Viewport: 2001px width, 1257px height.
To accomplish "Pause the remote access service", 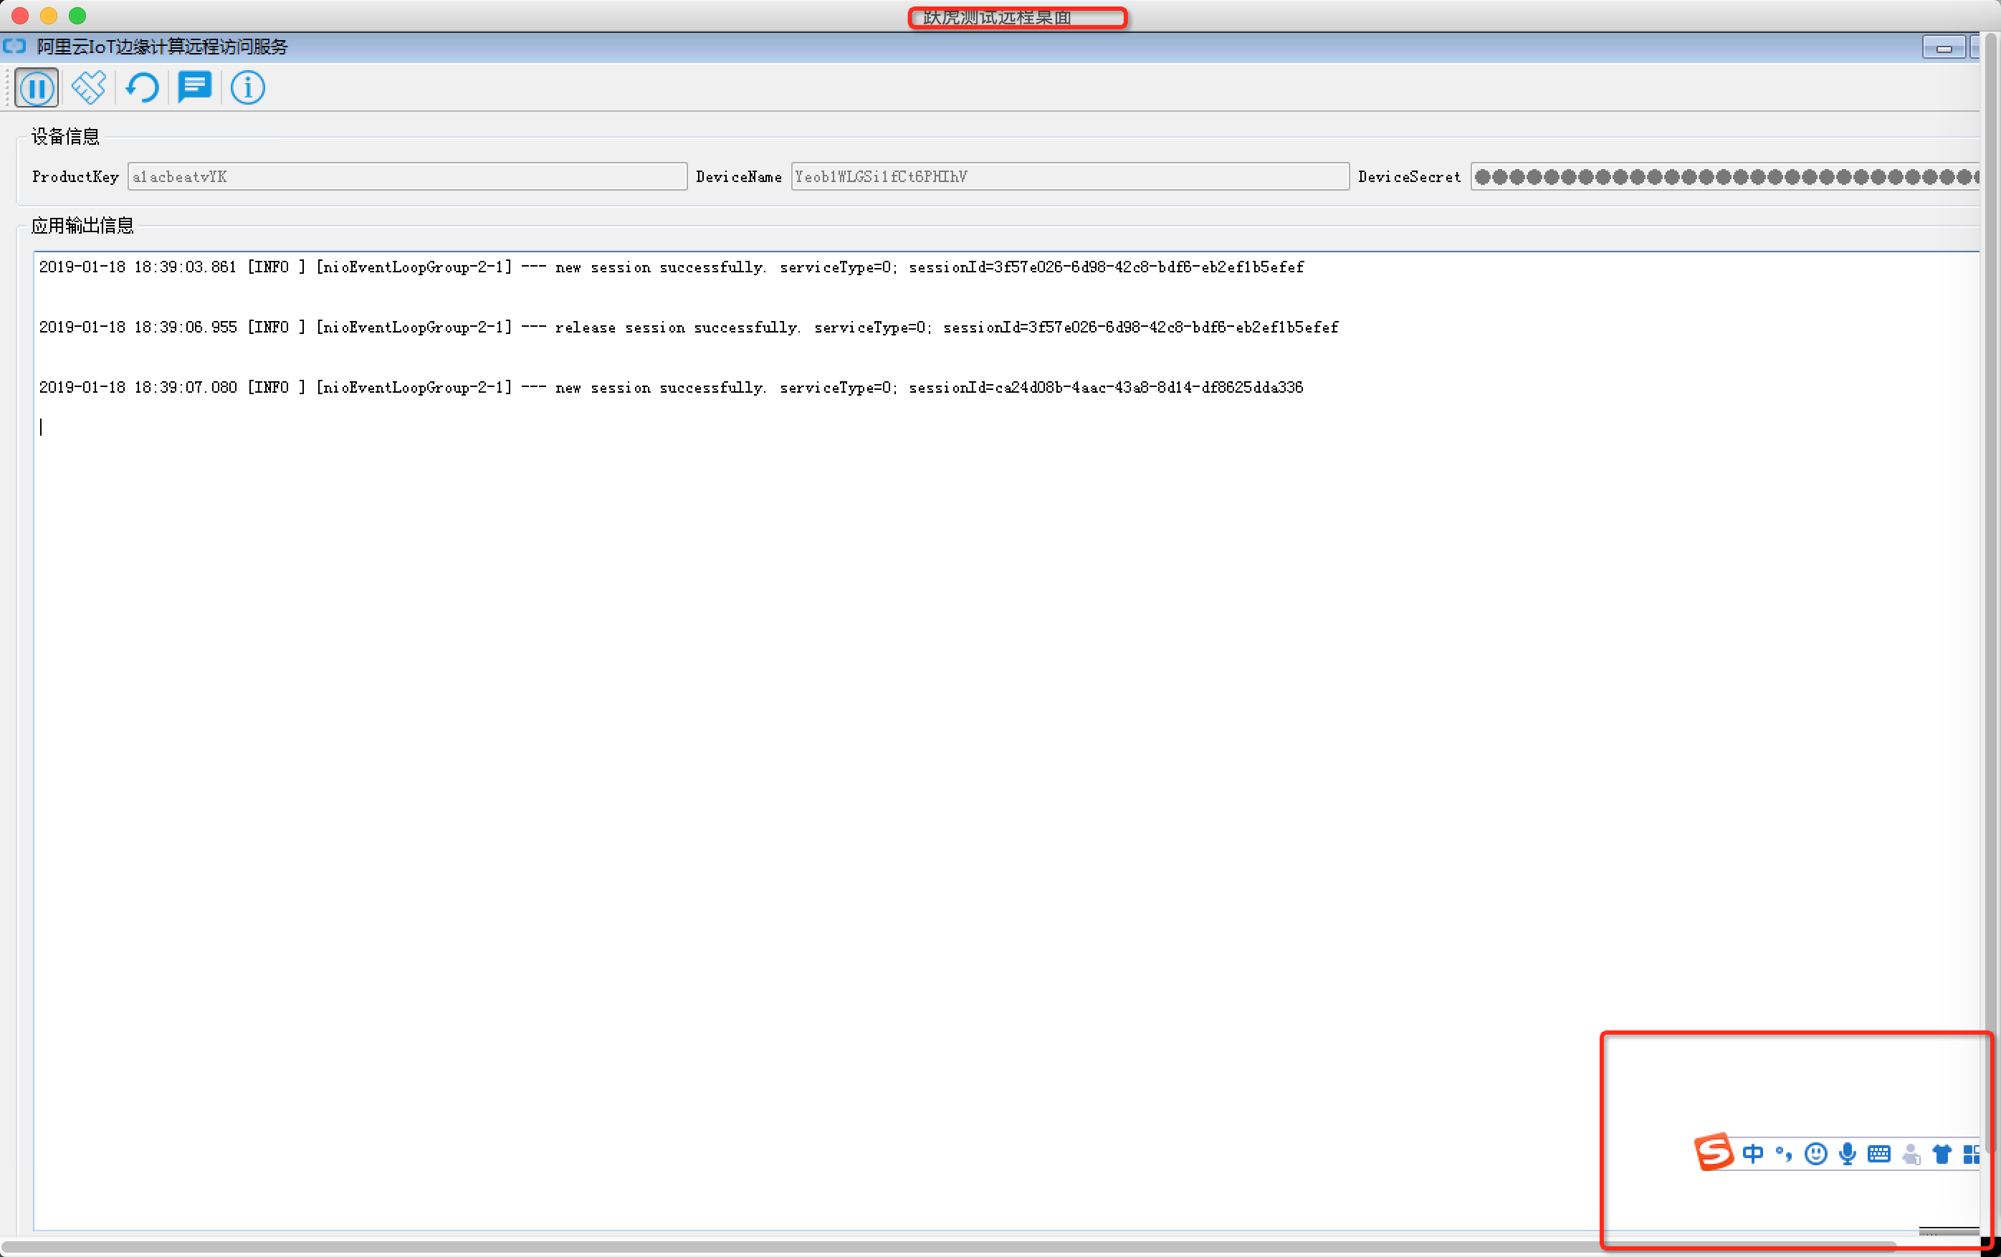I will [x=37, y=88].
